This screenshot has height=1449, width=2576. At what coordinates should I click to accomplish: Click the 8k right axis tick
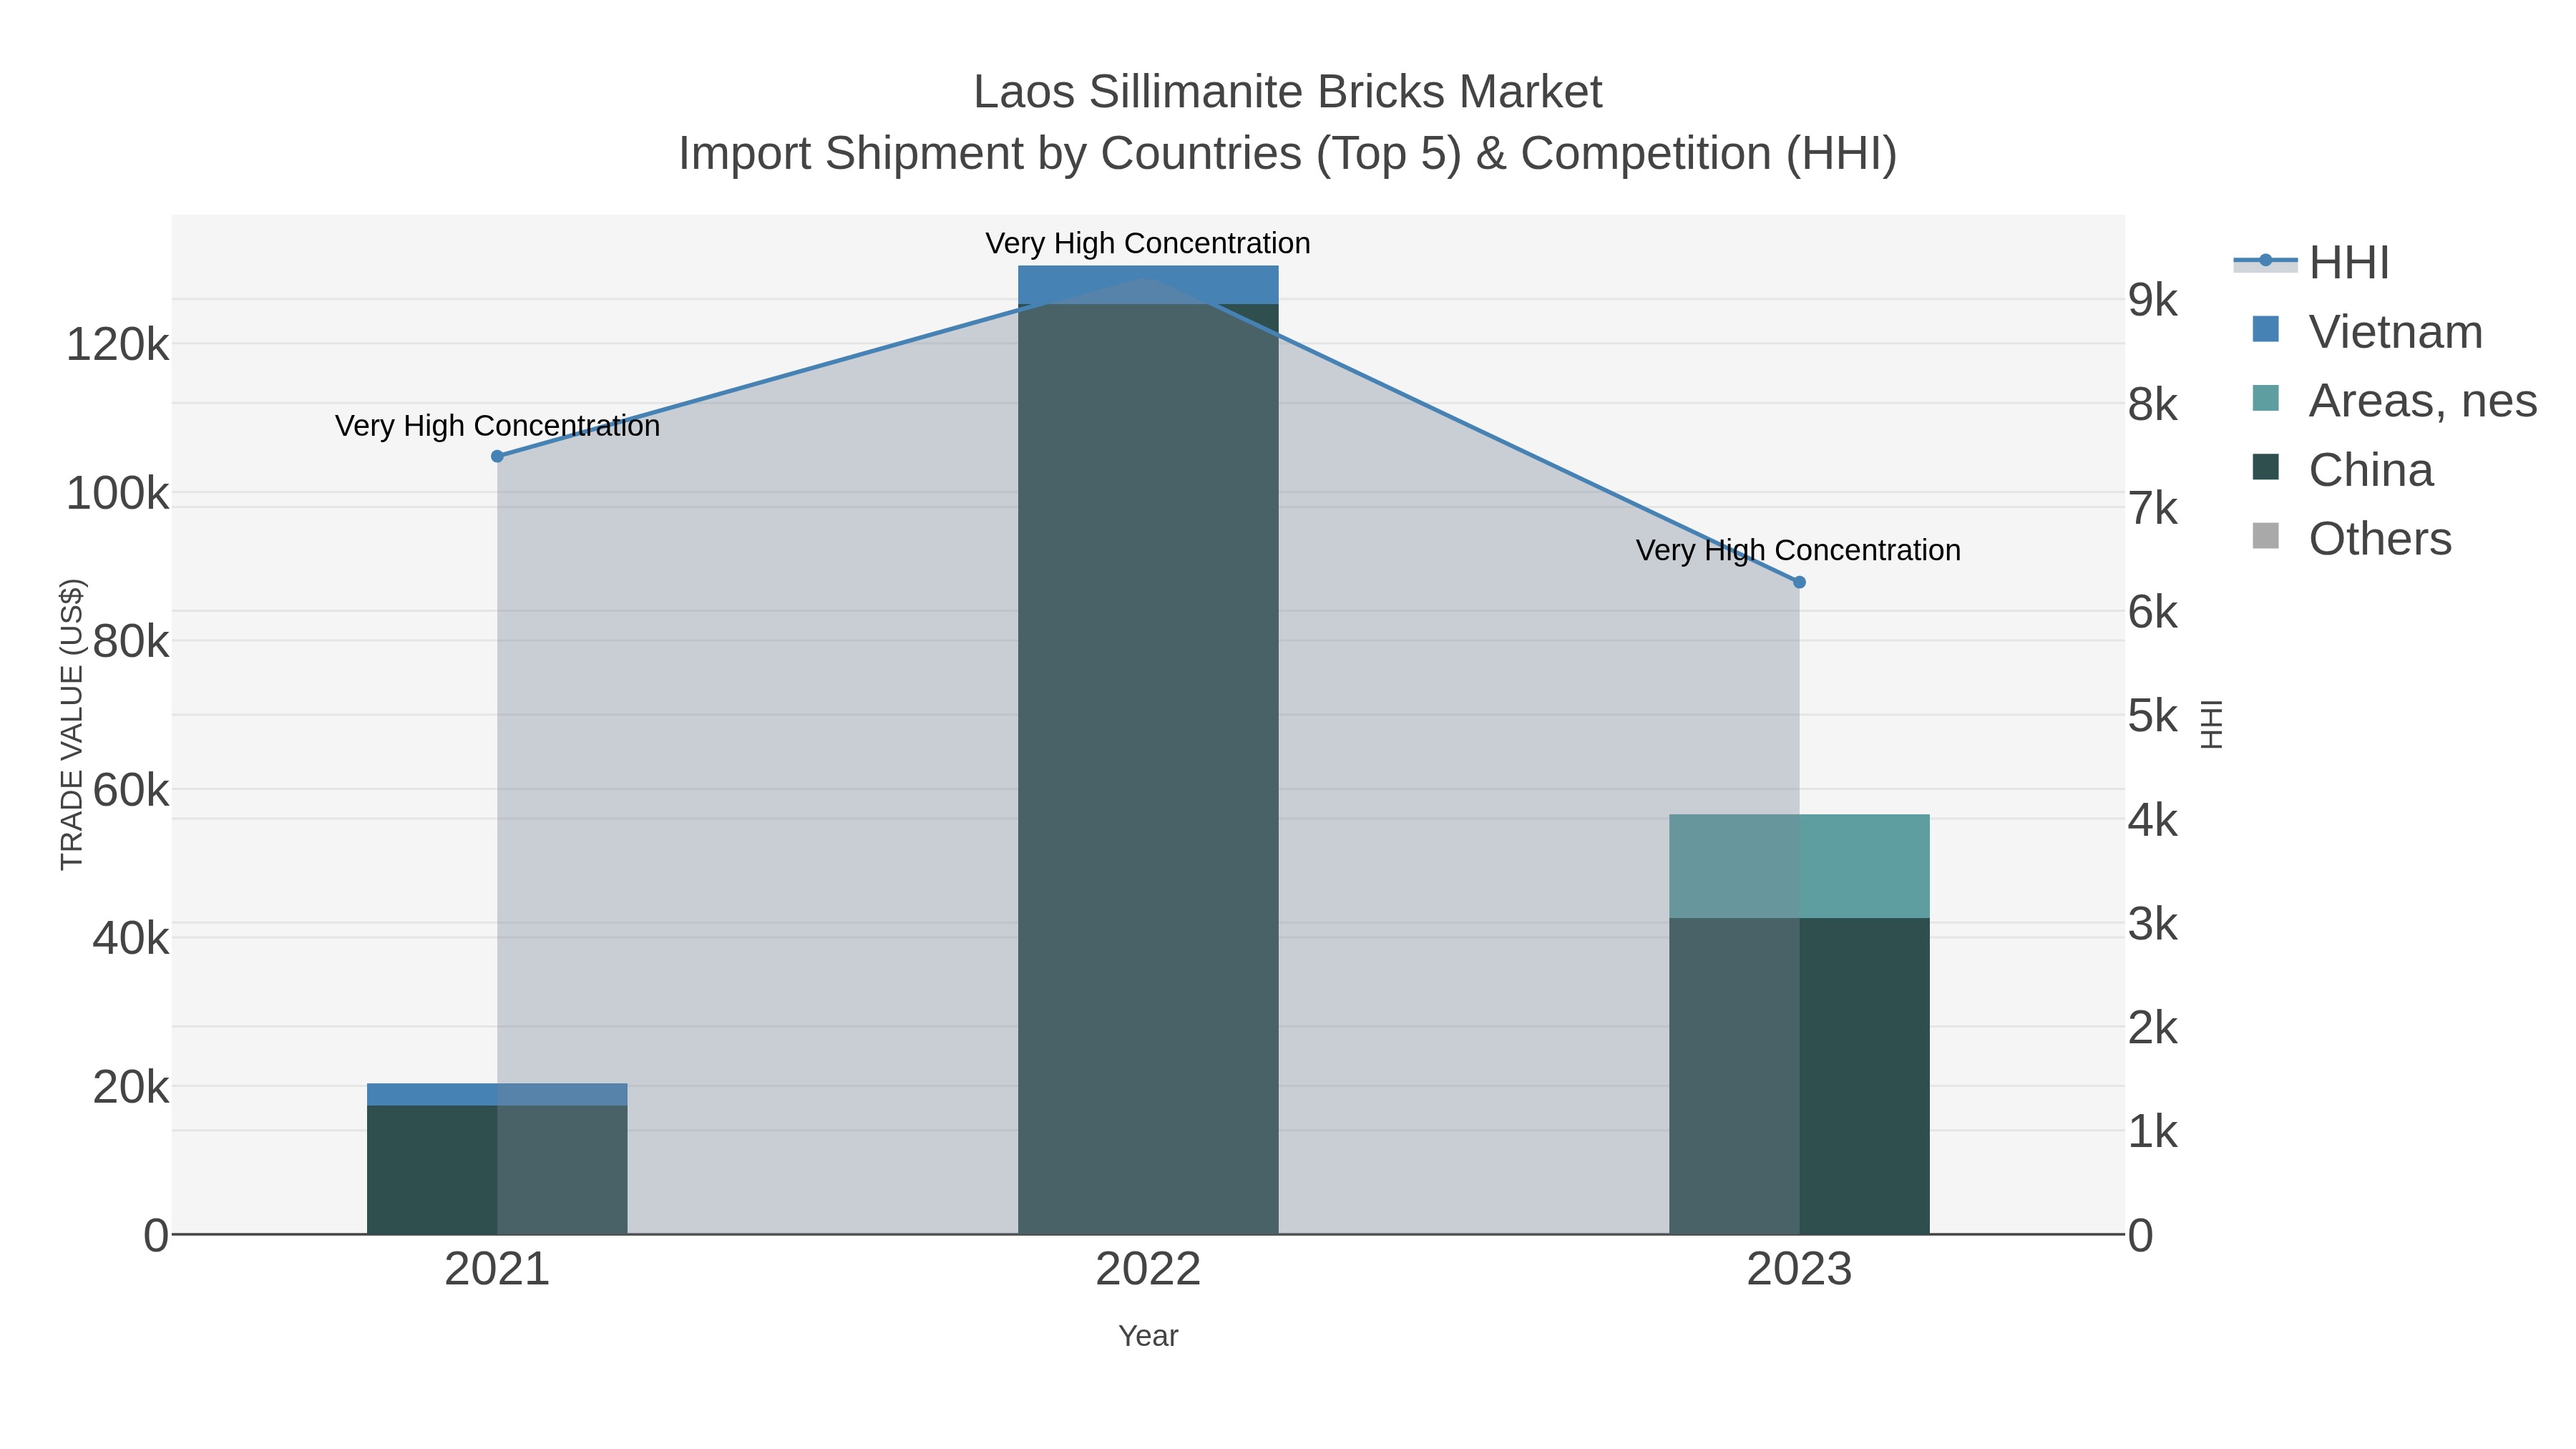tap(2153, 405)
